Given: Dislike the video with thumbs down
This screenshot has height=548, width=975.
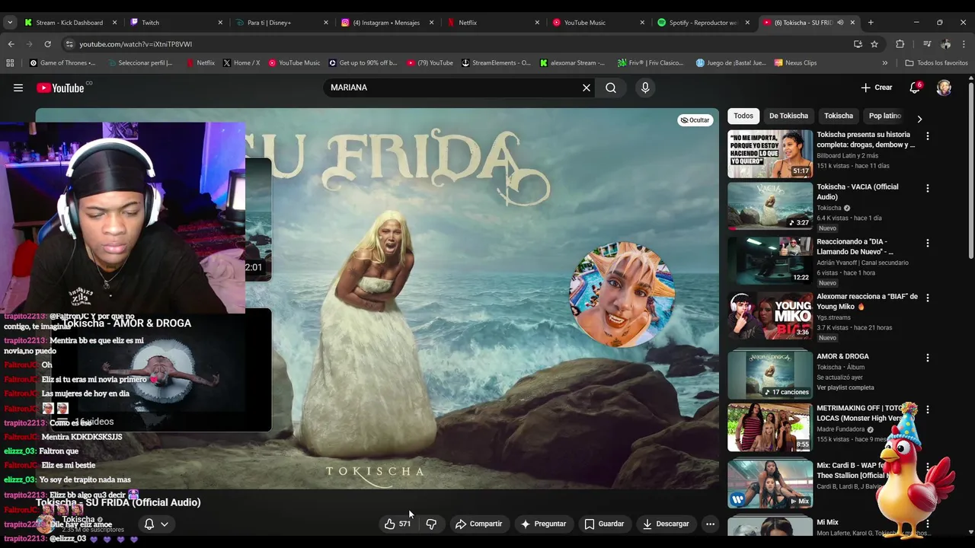Looking at the screenshot, I should click(x=431, y=524).
